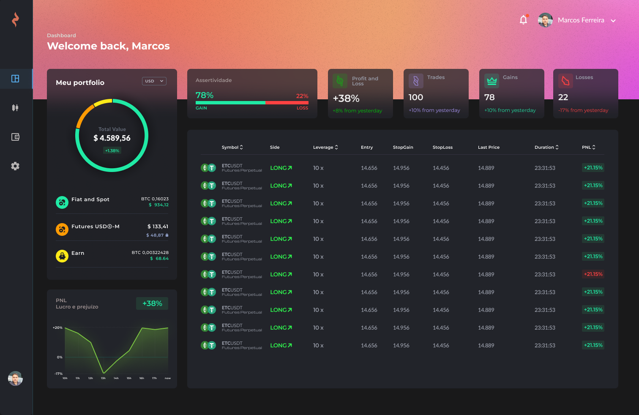Click the Profit and Loss card icon

pos(340,81)
